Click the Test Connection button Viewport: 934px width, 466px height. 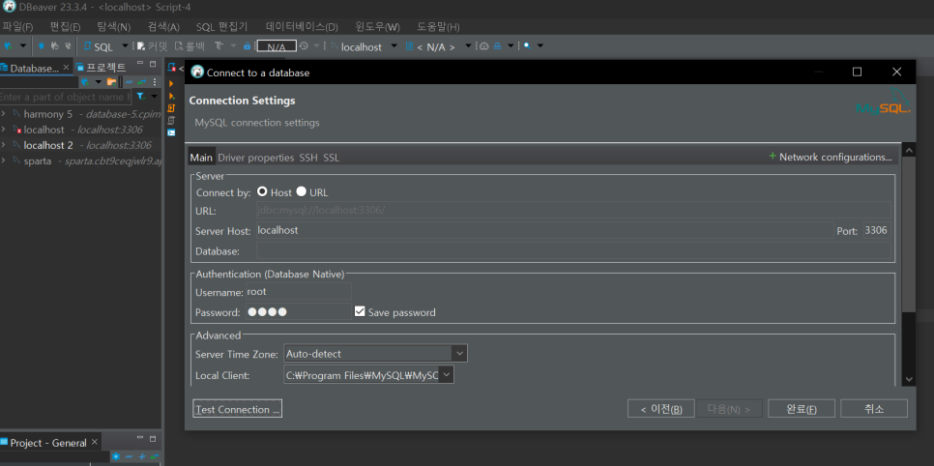[x=238, y=409]
